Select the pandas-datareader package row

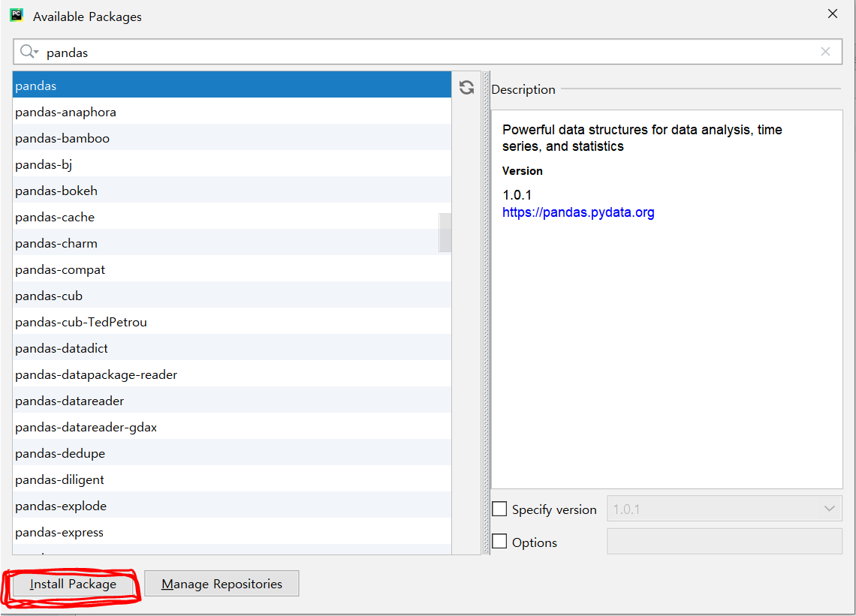[x=232, y=401]
